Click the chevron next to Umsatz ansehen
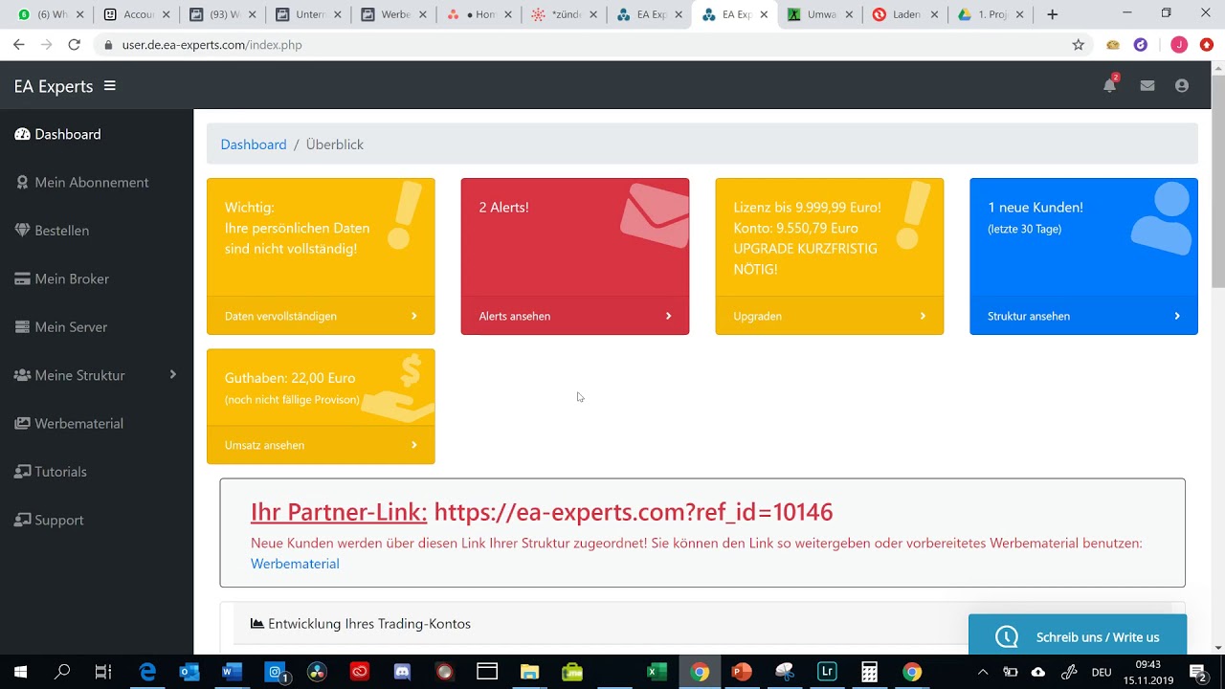 click(x=414, y=445)
